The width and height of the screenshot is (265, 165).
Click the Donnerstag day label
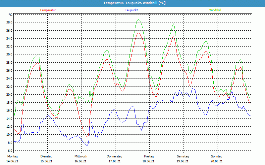click(x=114, y=156)
